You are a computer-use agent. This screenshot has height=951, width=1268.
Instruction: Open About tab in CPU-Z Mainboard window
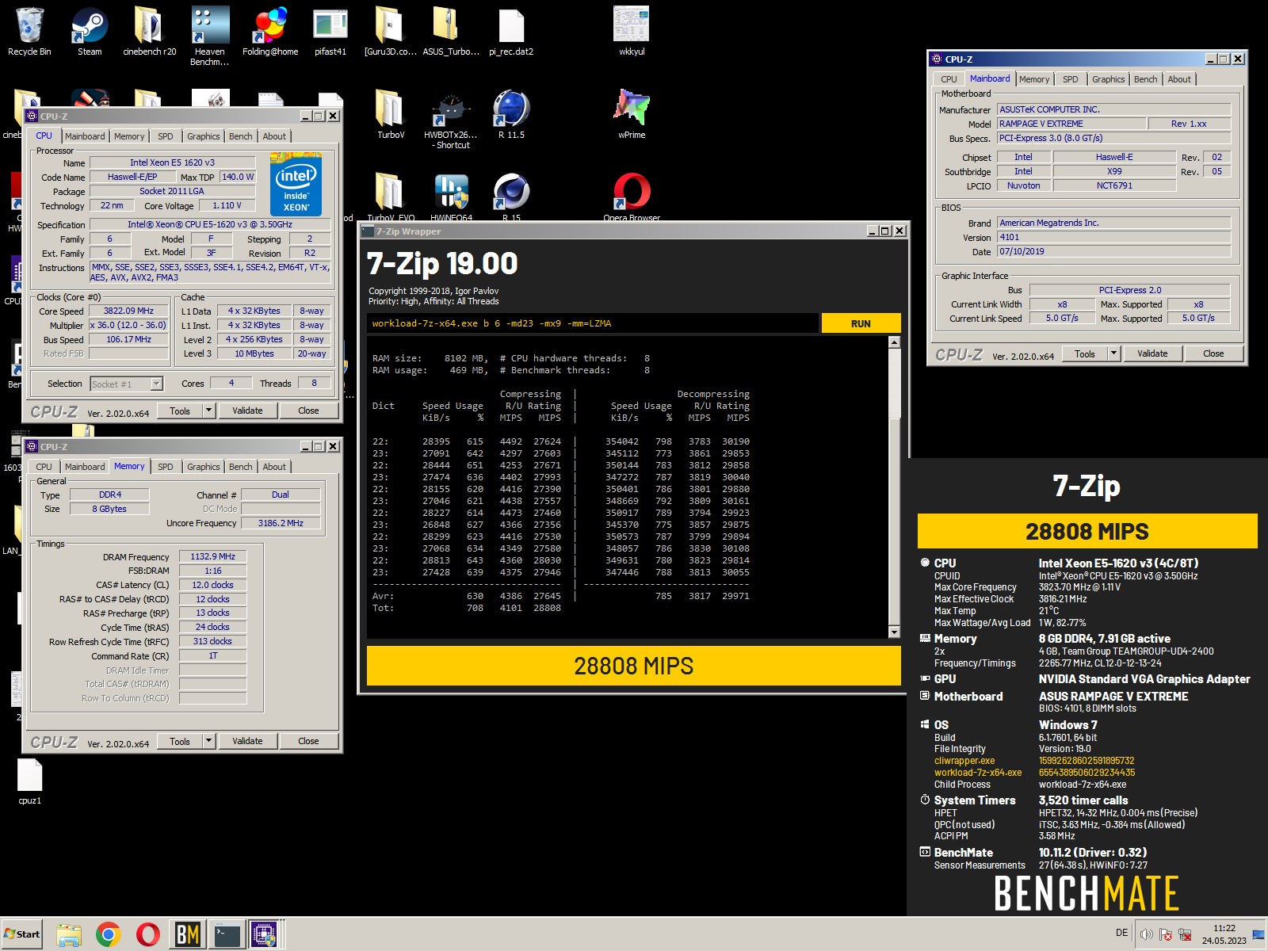(x=1179, y=79)
